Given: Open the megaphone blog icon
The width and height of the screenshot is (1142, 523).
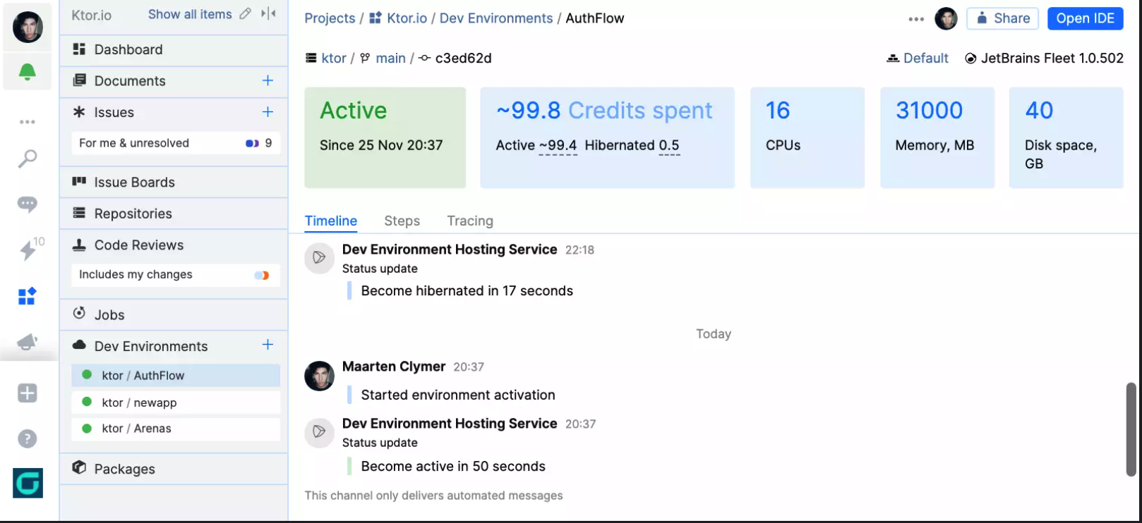Looking at the screenshot, I should click(28, 343).
